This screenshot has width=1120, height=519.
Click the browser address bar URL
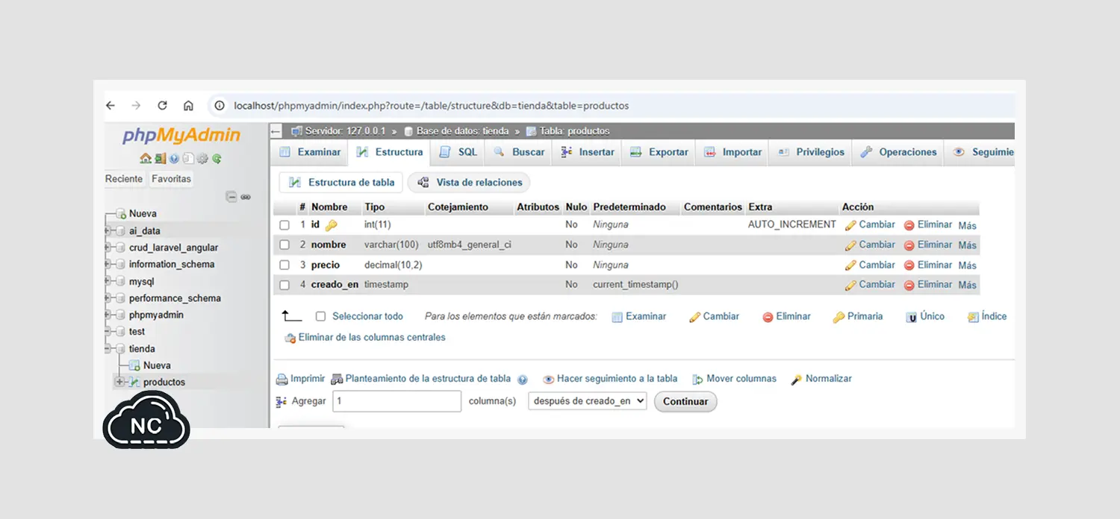click(432, 106)
